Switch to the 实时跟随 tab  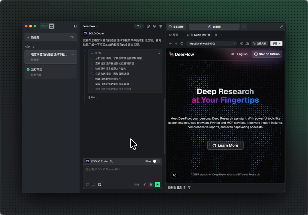(x=176, y=27)
